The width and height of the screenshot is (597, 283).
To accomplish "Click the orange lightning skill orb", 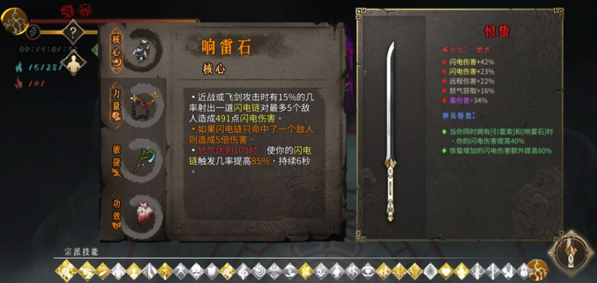I will [x=538, y=270].
